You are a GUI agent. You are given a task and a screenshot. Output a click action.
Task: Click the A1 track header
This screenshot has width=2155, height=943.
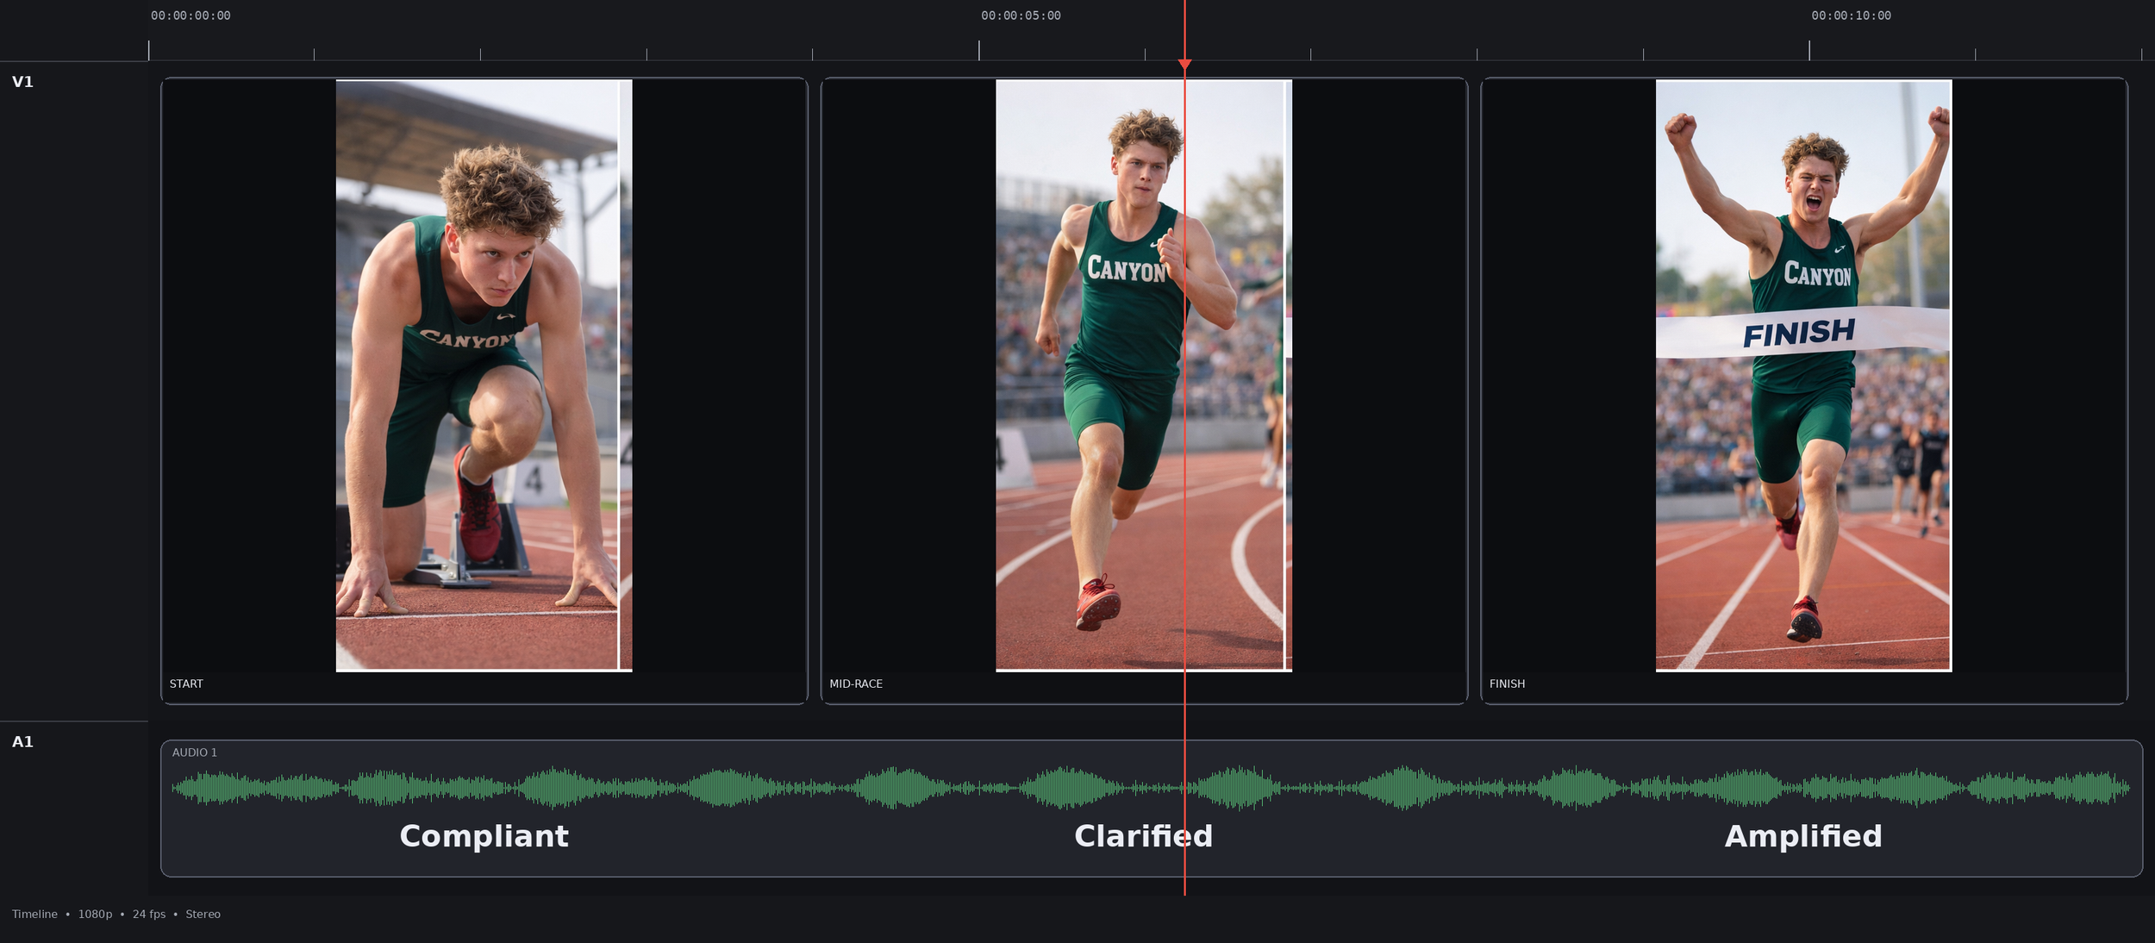click(22, 741)
